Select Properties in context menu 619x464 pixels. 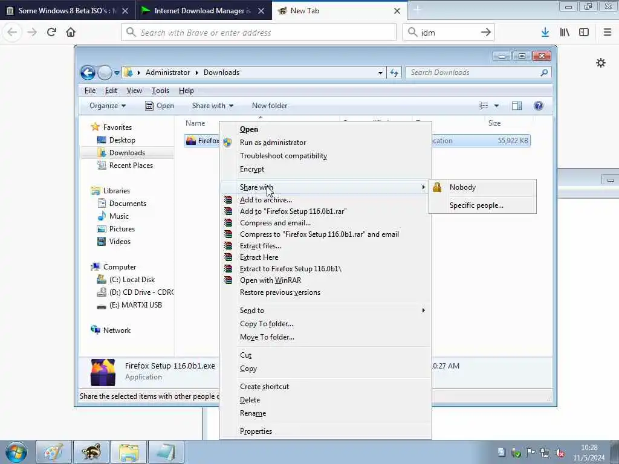(x=326, y=431)
